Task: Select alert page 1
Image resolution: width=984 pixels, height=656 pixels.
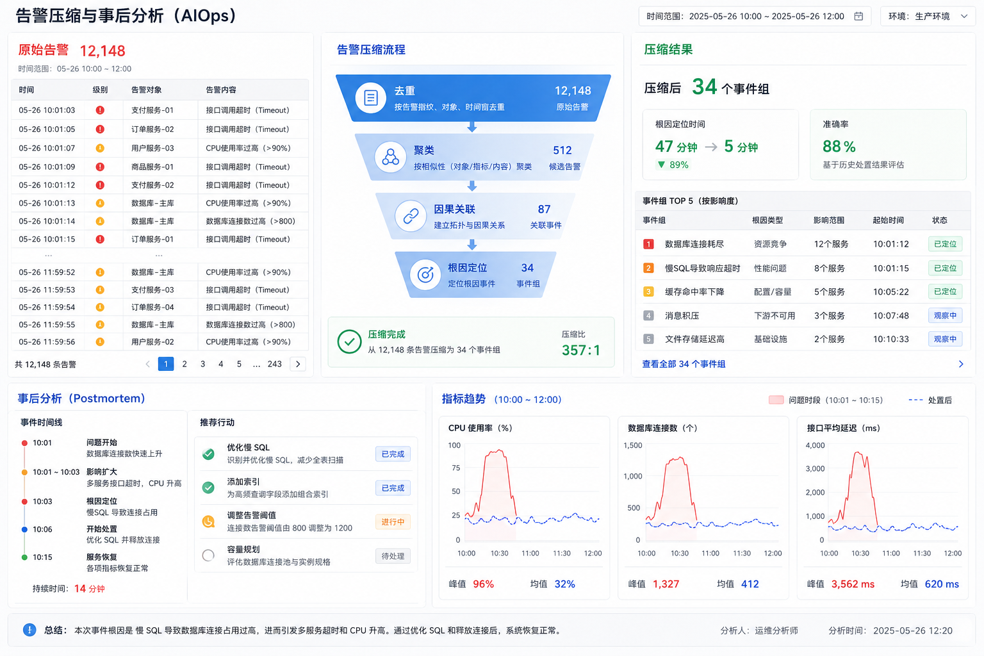Action: click(166, 364)
